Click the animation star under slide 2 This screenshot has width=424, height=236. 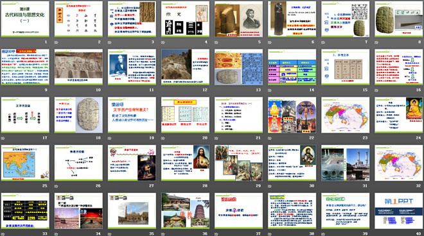tap(57, 42)
